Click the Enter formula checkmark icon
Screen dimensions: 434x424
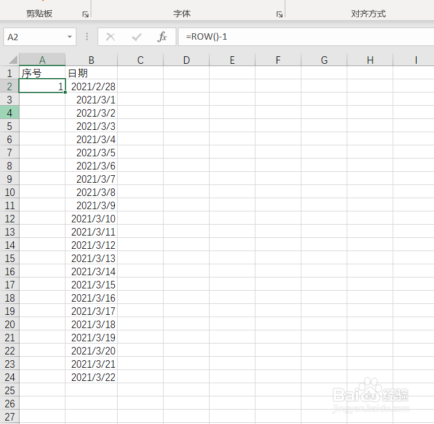click(x=137, y=37)
